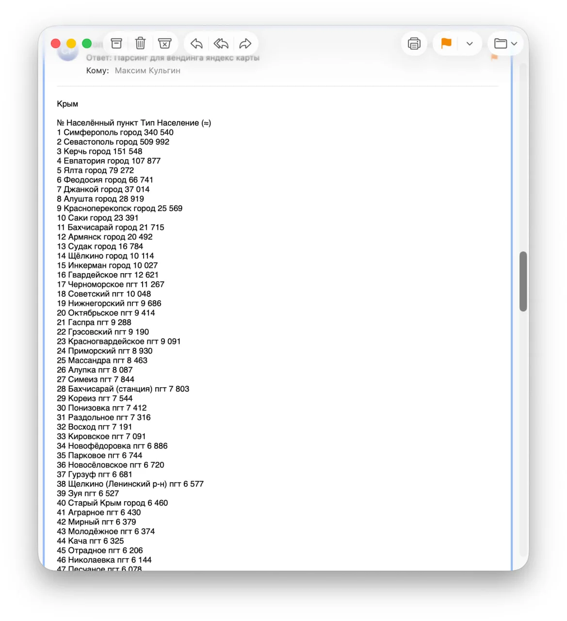Screen dimensions: 567x621
Task: Minimize the window with yellow button
Action: coord(71,44)
